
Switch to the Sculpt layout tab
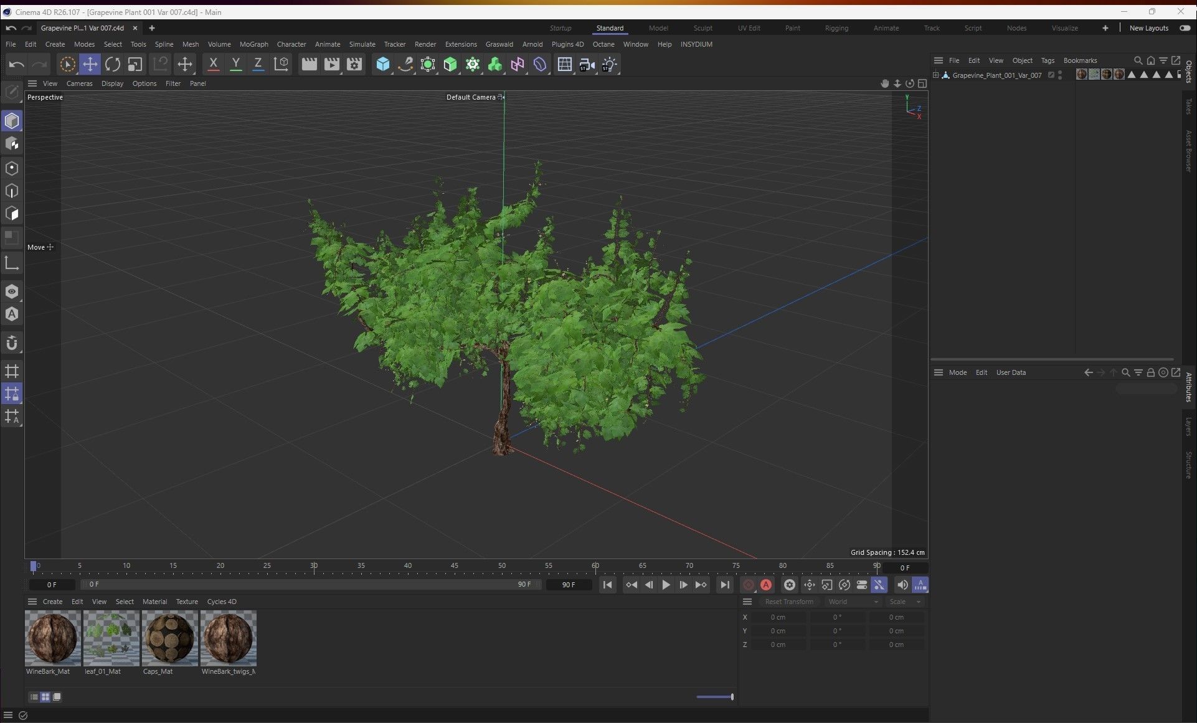point(703,28)
